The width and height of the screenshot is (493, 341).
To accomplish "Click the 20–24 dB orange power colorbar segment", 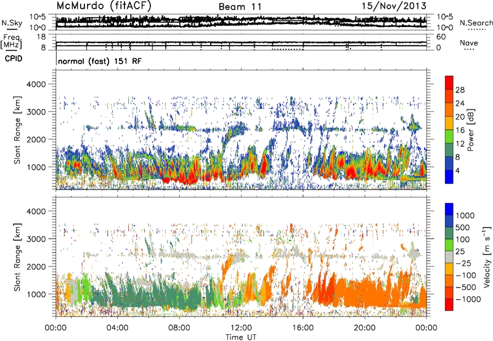I will pos(449,110).
